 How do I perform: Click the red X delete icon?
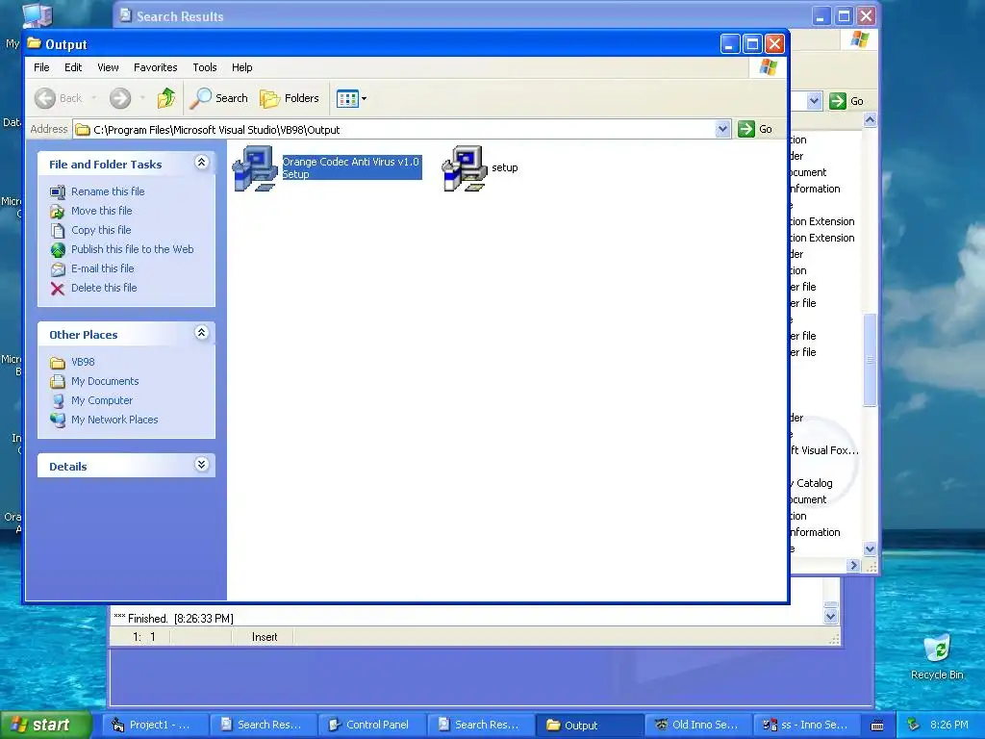(x=58, y=289)
